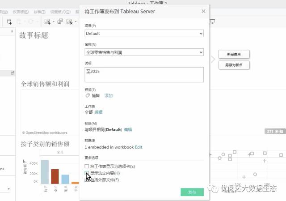
Task: Click the 说明 description text box
Action: click(x=144, y=74)
